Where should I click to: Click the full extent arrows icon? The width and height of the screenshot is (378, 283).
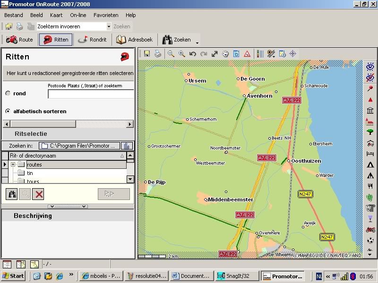215,54
